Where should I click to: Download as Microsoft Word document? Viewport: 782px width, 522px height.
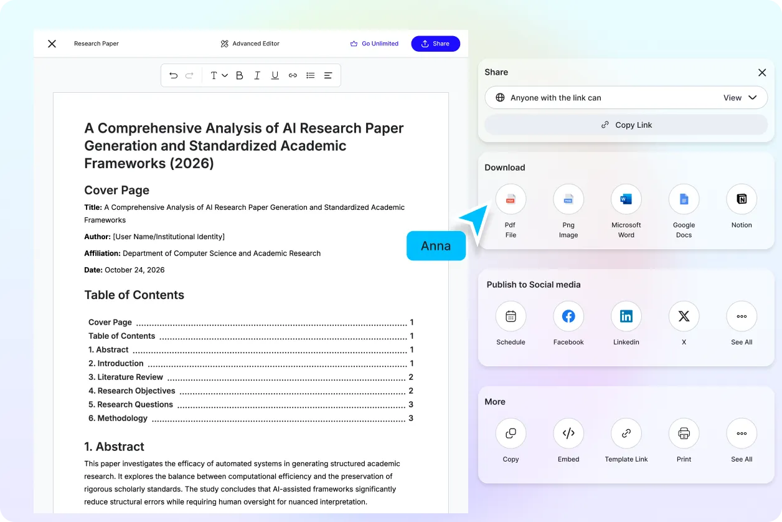click(x=626, y=198)
